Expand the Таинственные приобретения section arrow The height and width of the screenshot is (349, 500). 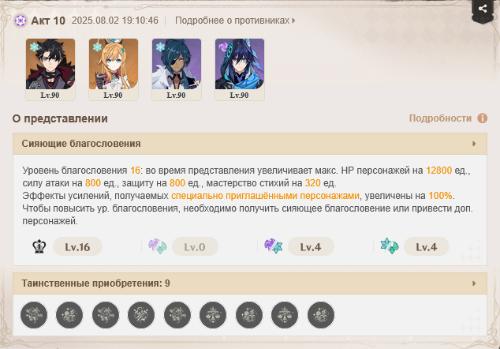[x=474, y=283]
